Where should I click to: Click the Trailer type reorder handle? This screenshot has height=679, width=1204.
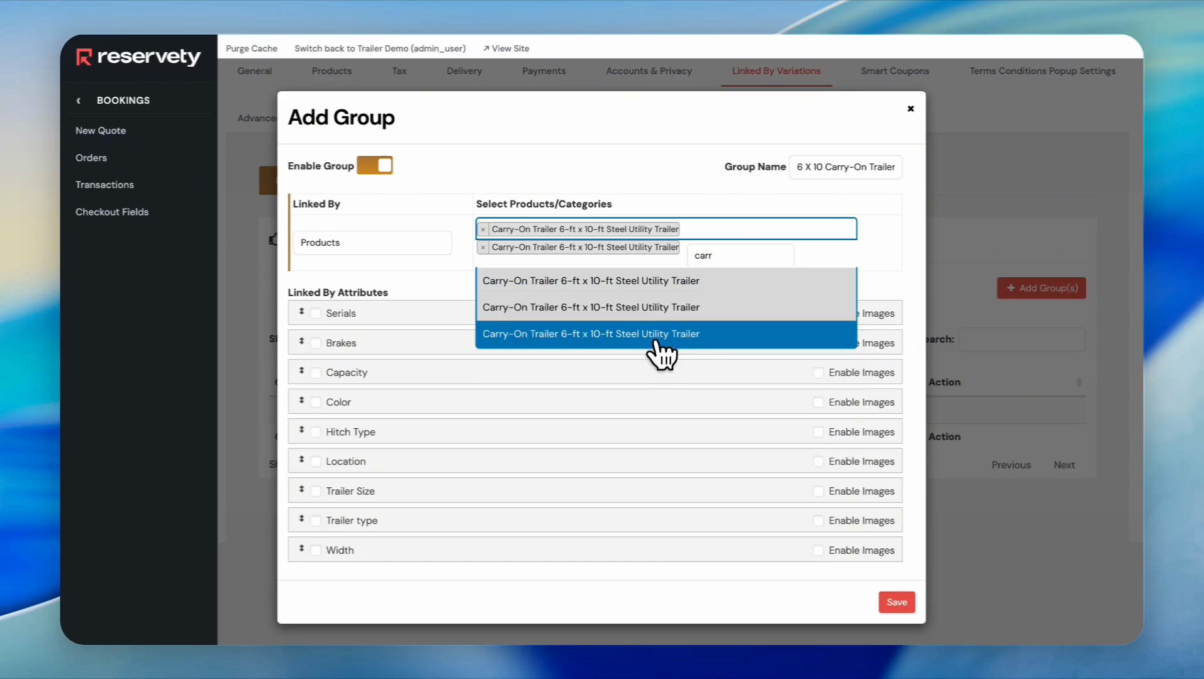301,518
